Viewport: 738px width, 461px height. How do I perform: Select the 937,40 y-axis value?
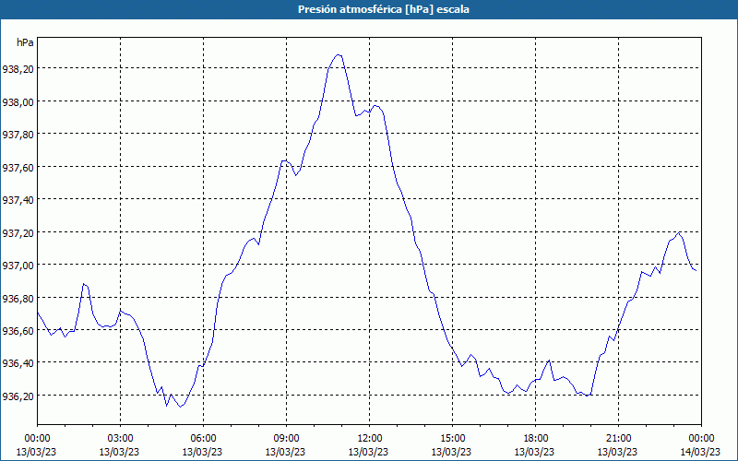click(18, 200)
